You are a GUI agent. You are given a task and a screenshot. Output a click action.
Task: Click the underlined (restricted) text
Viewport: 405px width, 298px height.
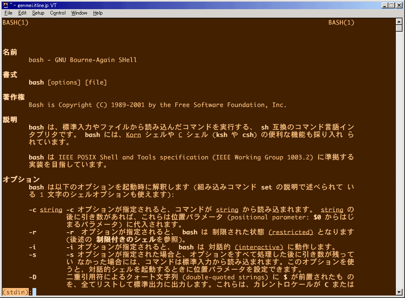[291, 232]
